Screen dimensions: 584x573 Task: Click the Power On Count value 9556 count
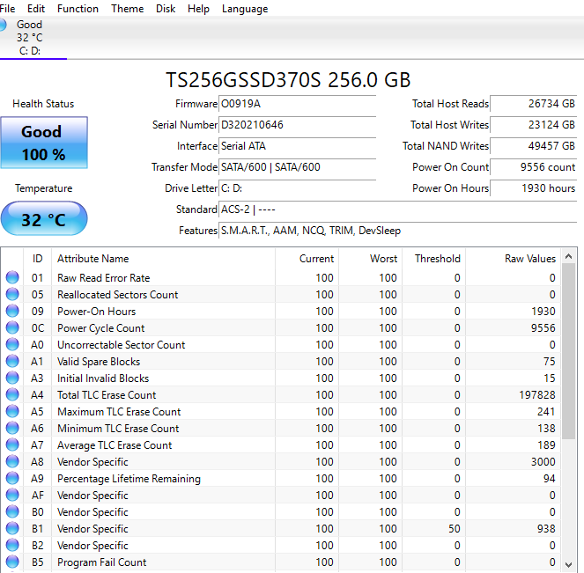tap(533, 167)
